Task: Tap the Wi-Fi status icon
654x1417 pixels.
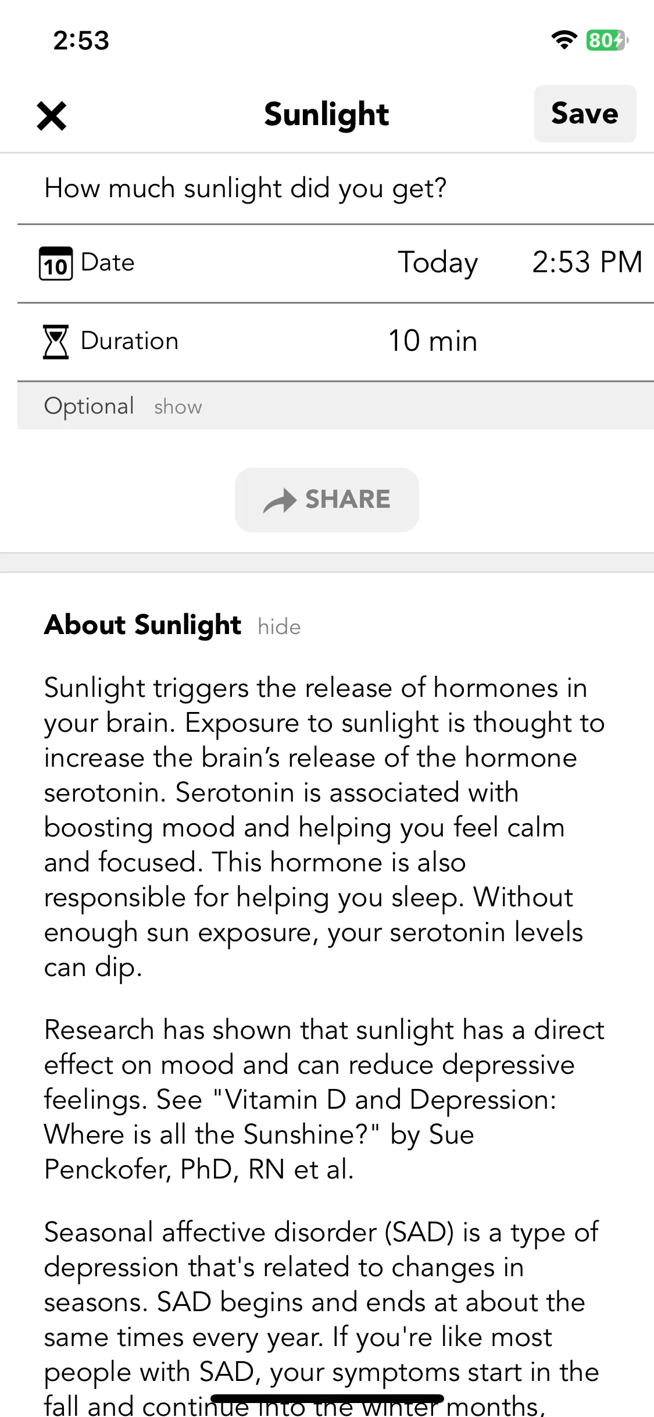Action: tap(564, 40)
